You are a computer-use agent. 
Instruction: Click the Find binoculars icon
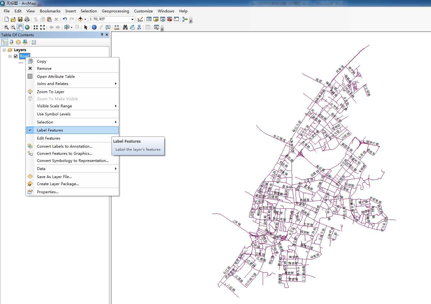coord(125,27)
